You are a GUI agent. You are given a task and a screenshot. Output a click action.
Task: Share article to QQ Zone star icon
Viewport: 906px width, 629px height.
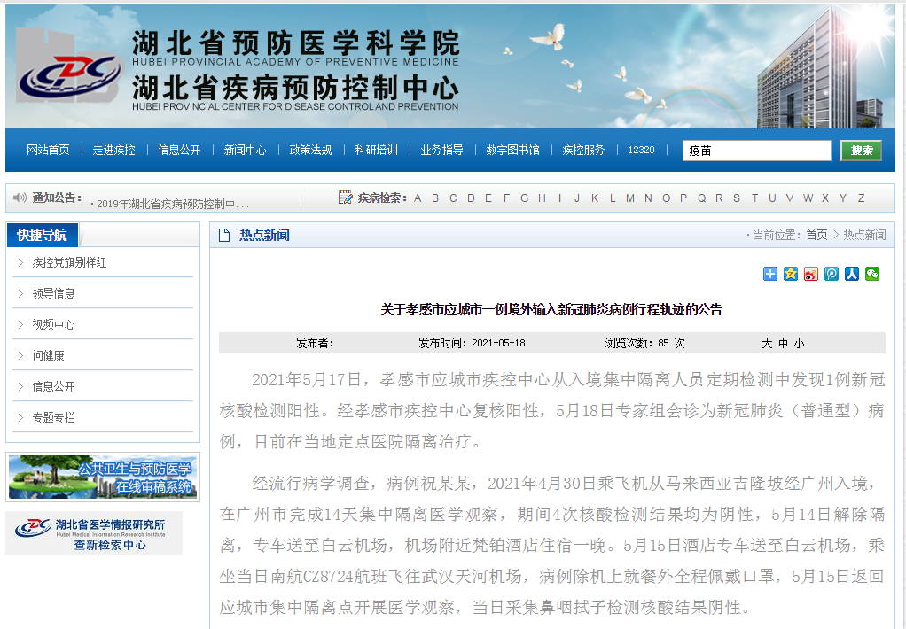tap(790, 274)
